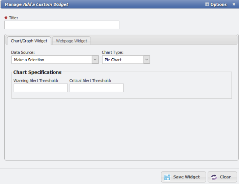Expand the Chart Type dropdown arrow
This screenshot has height=184, width=239.
[147, 60]
